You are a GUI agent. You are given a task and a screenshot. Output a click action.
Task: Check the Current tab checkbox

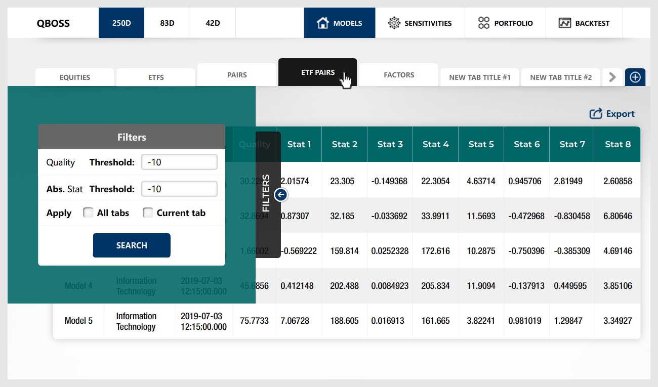tap(148, 213)
